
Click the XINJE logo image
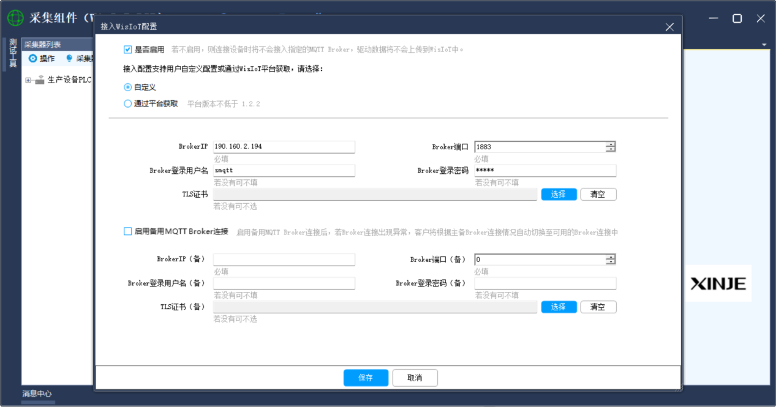point(717,283)
